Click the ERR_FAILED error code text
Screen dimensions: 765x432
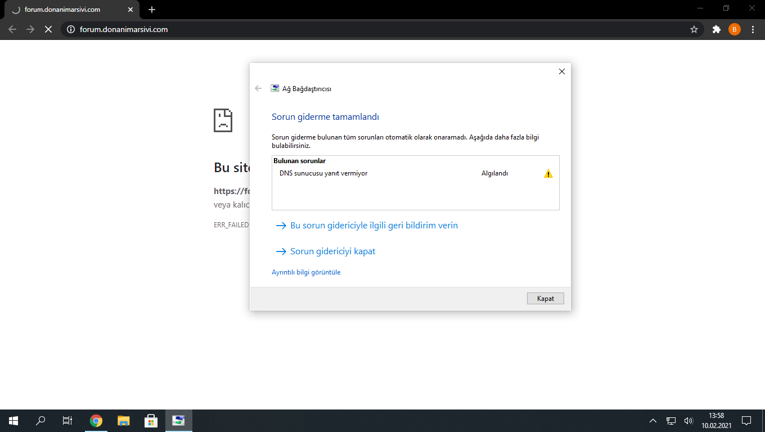(x=231, y=224)
